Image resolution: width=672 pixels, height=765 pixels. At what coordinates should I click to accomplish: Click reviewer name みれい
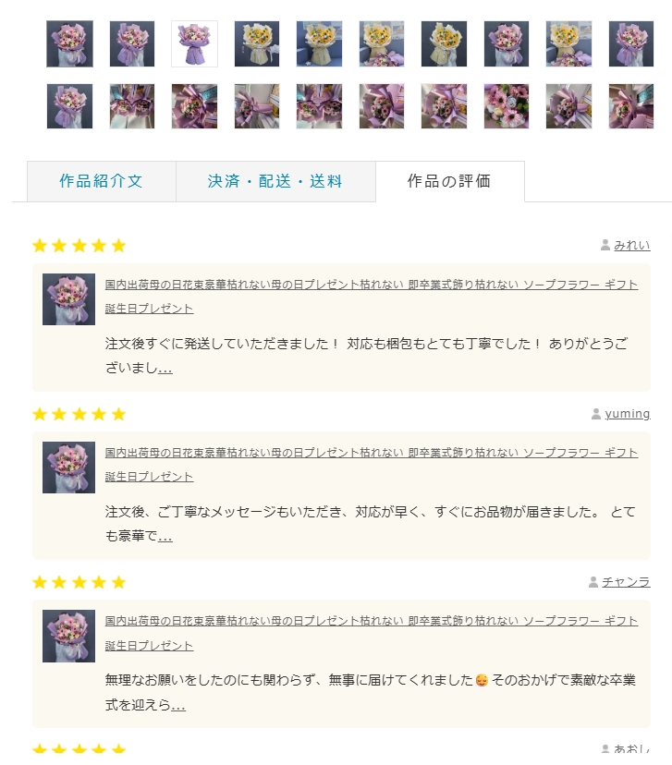tap(631, 246)
